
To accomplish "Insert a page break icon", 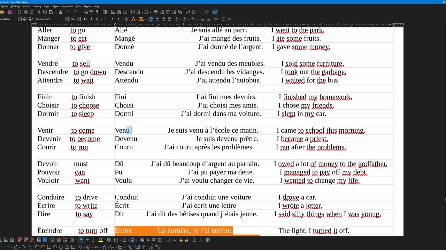I will click(133, 12).
